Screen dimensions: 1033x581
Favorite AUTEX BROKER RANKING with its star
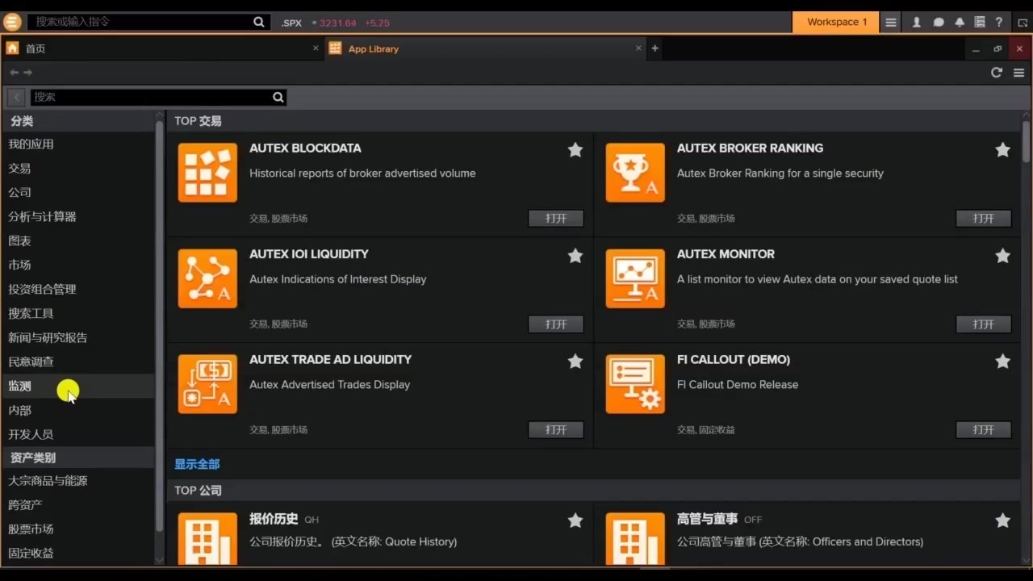click(x=1002, y=149)
